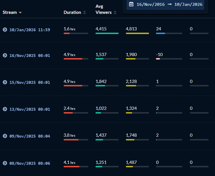Open the 08/Nov/2025 08:06 stream link

pyautogui.click(x=30, y=163)
